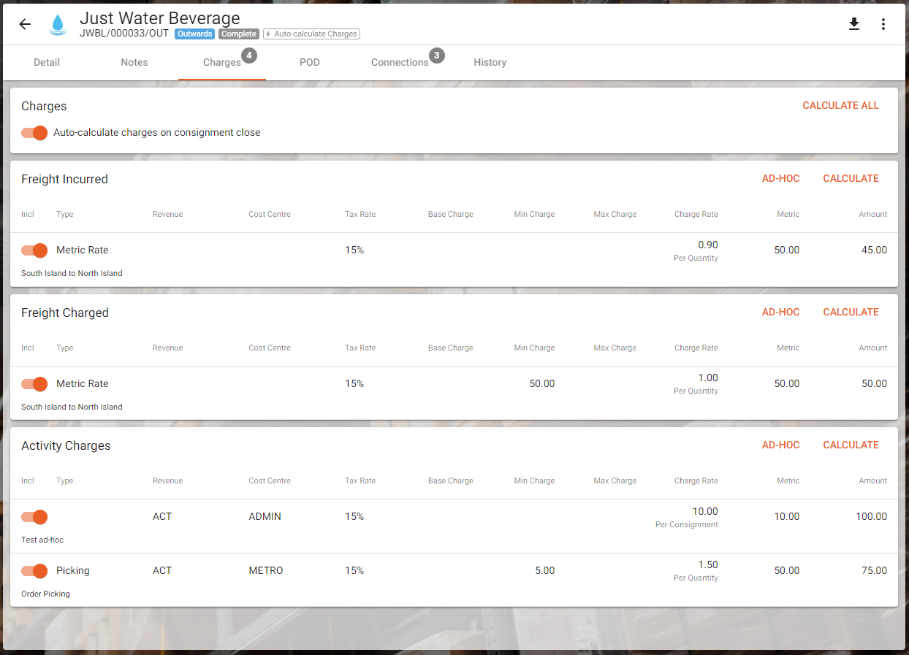Click Freight Incurred amount 45.00
Image resolution: width=909 pixels, height=655 pixels.
[x=874, y=250]
